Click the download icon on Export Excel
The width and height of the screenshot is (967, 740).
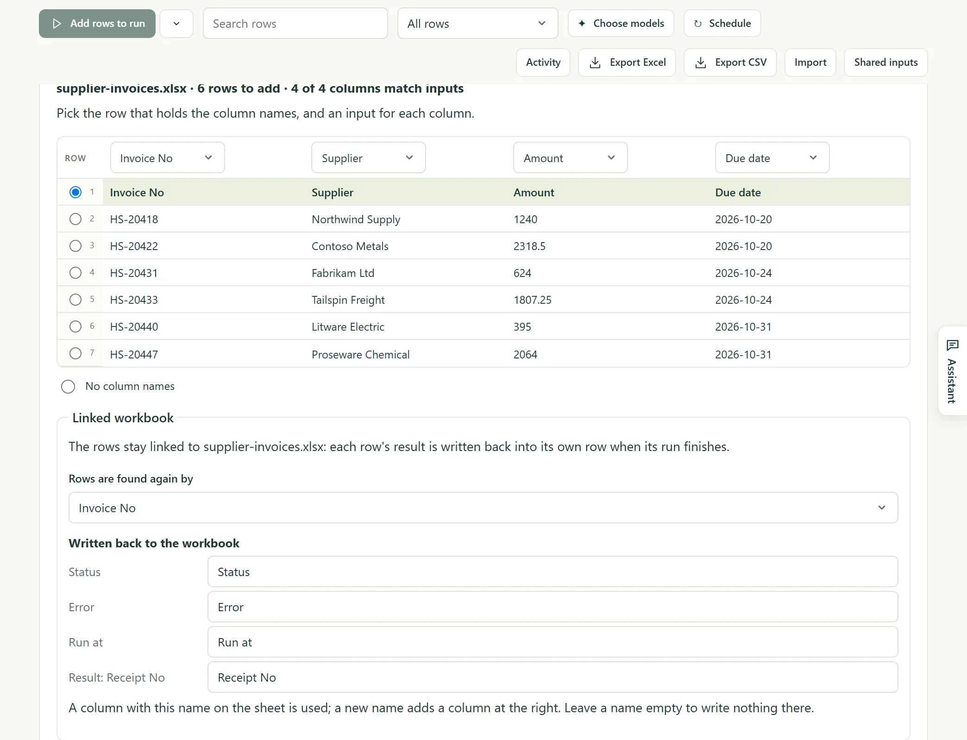[595, 63]
